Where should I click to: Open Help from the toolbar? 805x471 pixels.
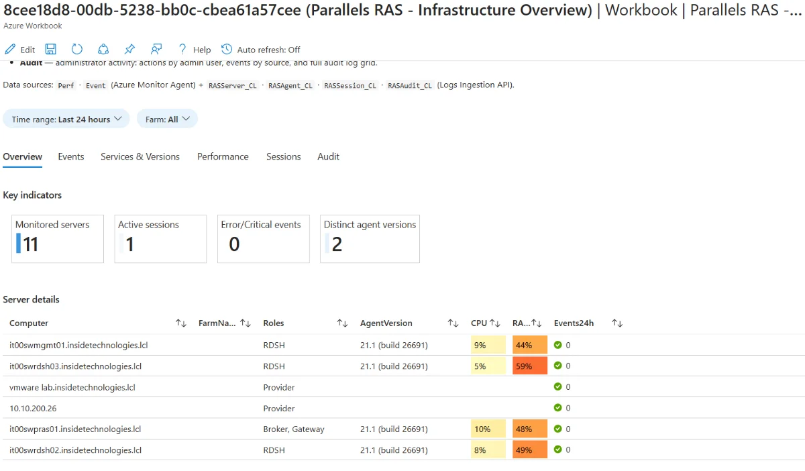[194, 50]
